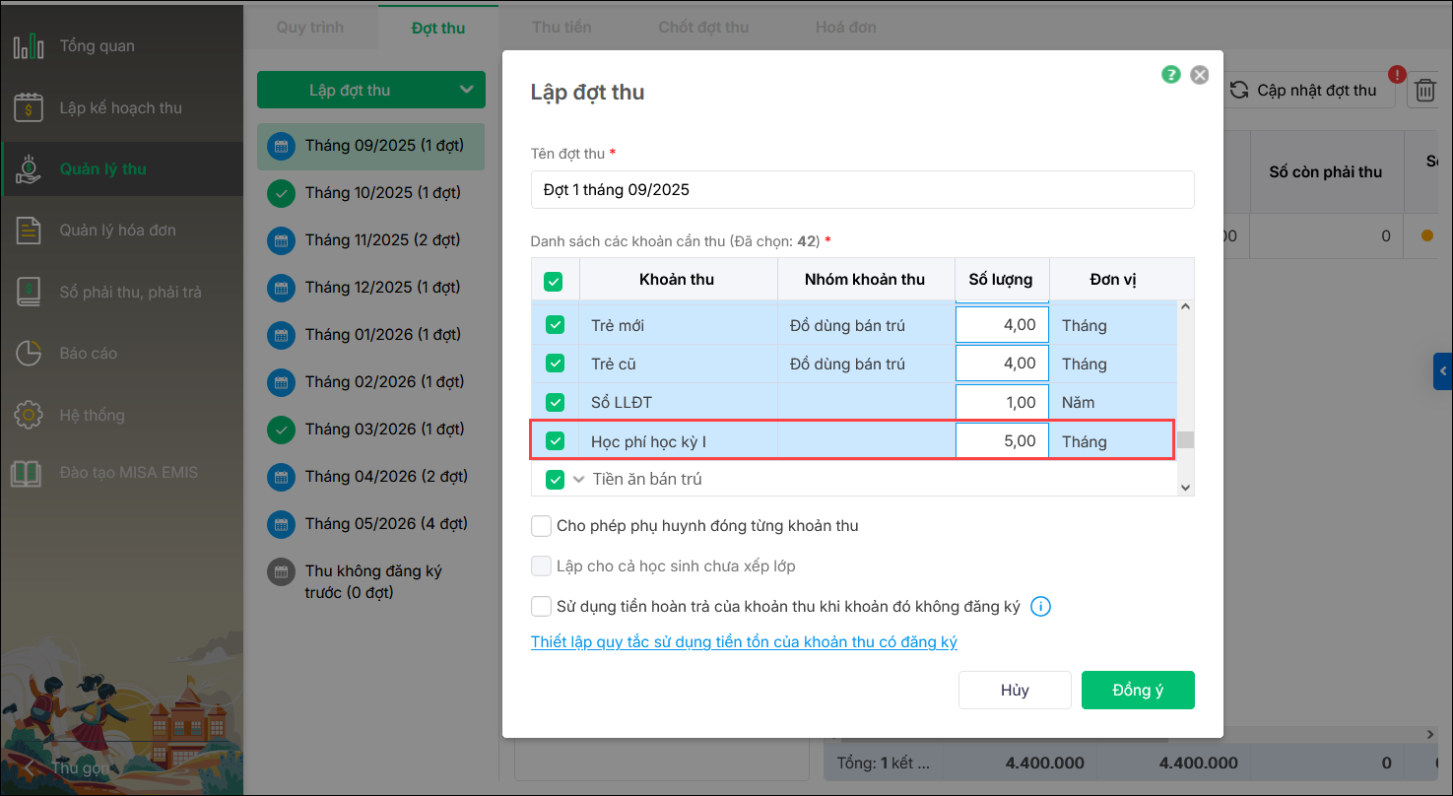
Task: Tick the Sử dụng tiền hoàn trả checkbox
Action: tap(541, 606)
